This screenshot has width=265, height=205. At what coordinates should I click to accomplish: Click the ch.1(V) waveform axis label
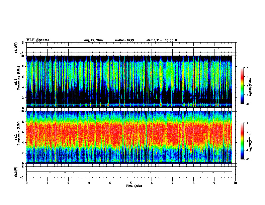point(16,48)
